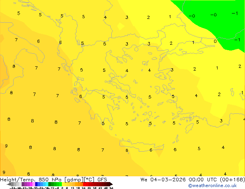Click the 'GFS' model label
This screenshot has height=189, width=245.
coord(102,180)
